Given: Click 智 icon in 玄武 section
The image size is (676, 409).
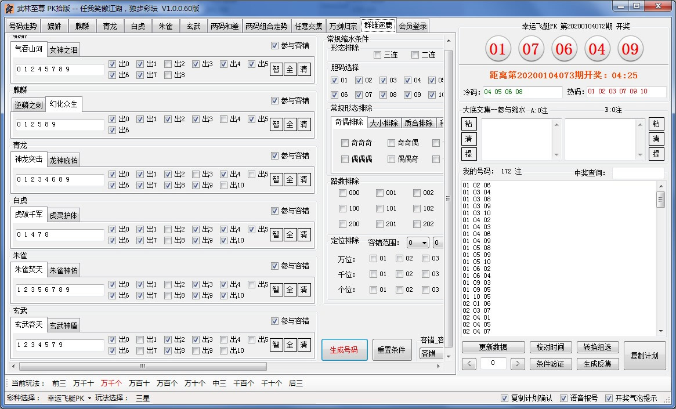Looking at the screenshot, I should click(x=276, y=345).
